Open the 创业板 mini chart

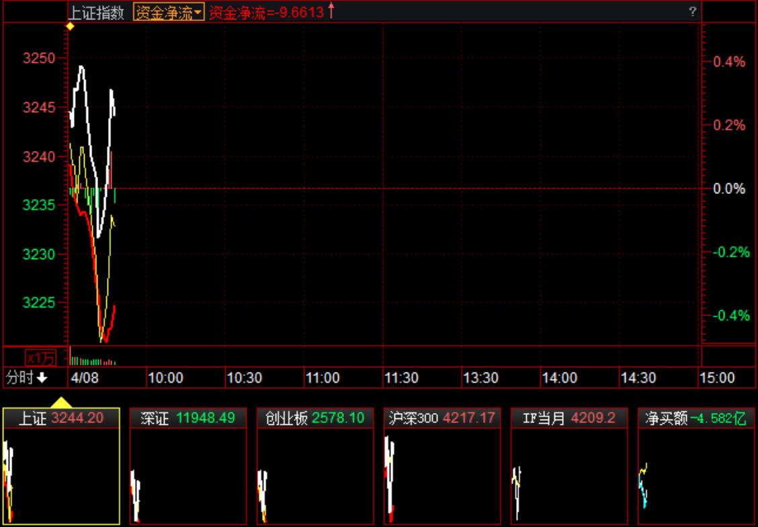[315, 466]
